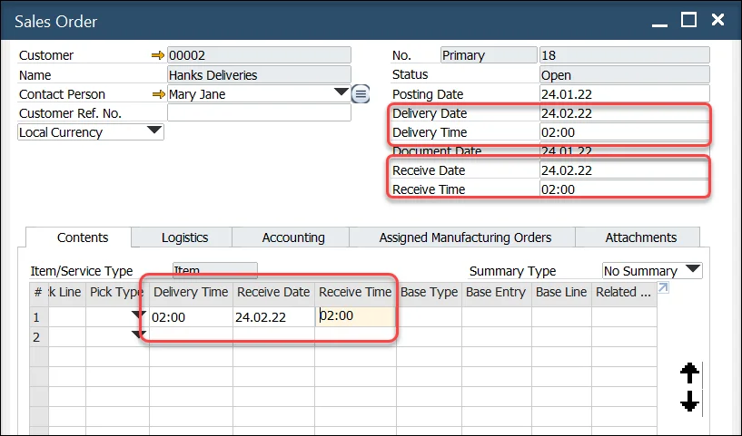
Task: Click the Customer link arrow icon
Action: point(158,55)
